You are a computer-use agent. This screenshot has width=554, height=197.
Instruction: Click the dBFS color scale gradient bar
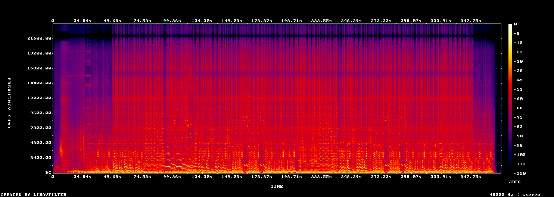click(510, 98)
